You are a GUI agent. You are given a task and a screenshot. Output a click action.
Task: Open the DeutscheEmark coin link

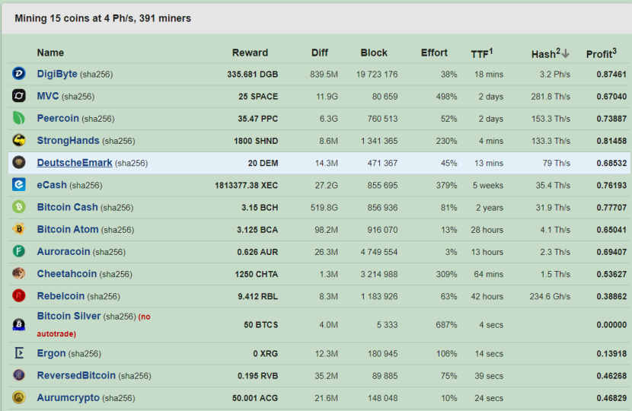click(75, 162)
